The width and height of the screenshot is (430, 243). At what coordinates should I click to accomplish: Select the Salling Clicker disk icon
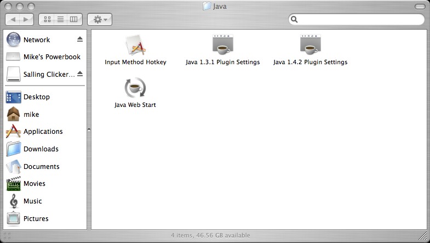13,74
